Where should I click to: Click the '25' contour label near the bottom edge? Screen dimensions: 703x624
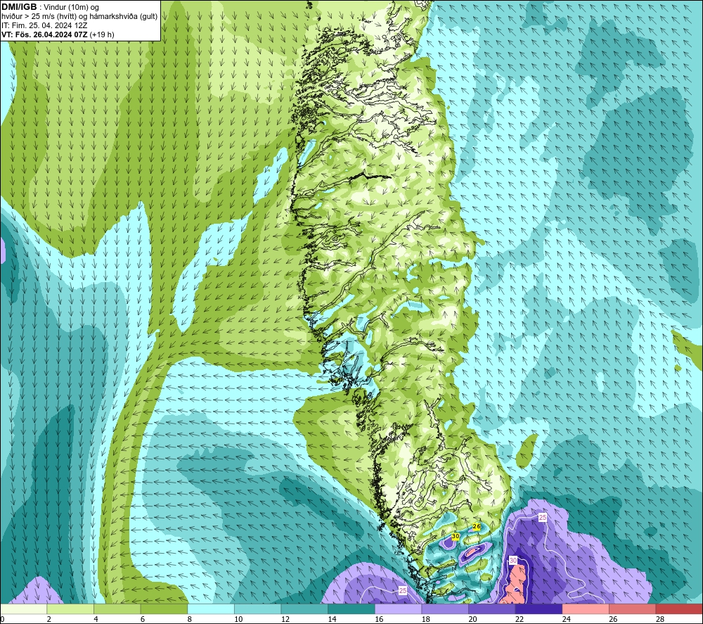[x=403, y=591]
